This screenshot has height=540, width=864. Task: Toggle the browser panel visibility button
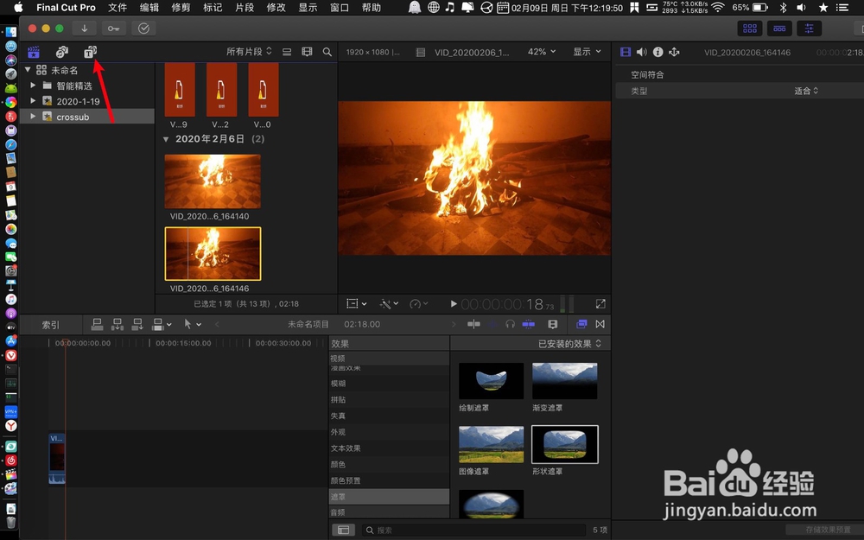coord(749,28)
